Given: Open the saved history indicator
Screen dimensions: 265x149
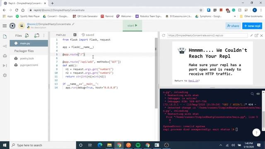Looking at the screenshot, I should (88, 35).
